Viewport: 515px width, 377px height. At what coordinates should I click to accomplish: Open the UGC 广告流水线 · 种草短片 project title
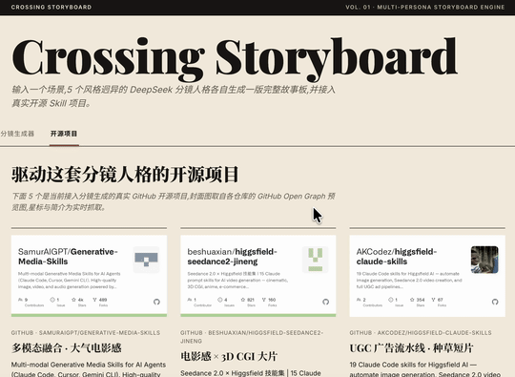coord(412,347)
